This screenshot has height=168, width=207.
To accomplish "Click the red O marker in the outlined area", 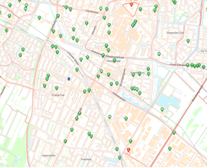I will (x=131, y=4).
